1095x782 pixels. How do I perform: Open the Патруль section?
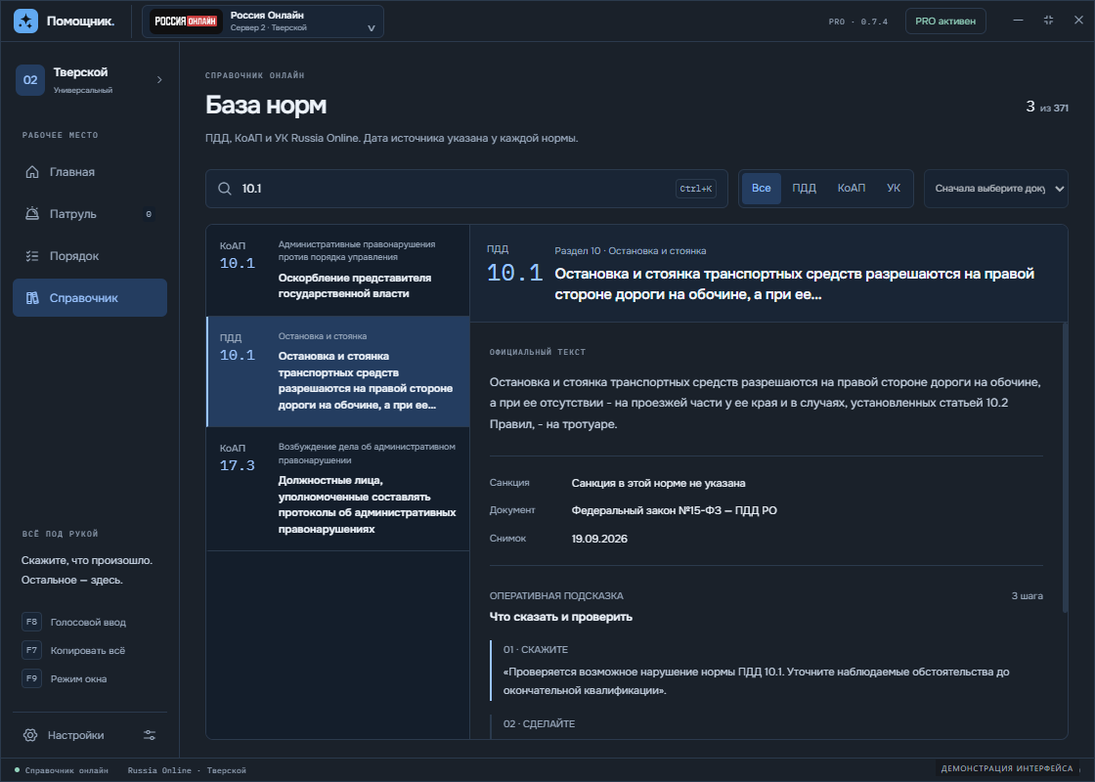[x=89, y=214]
